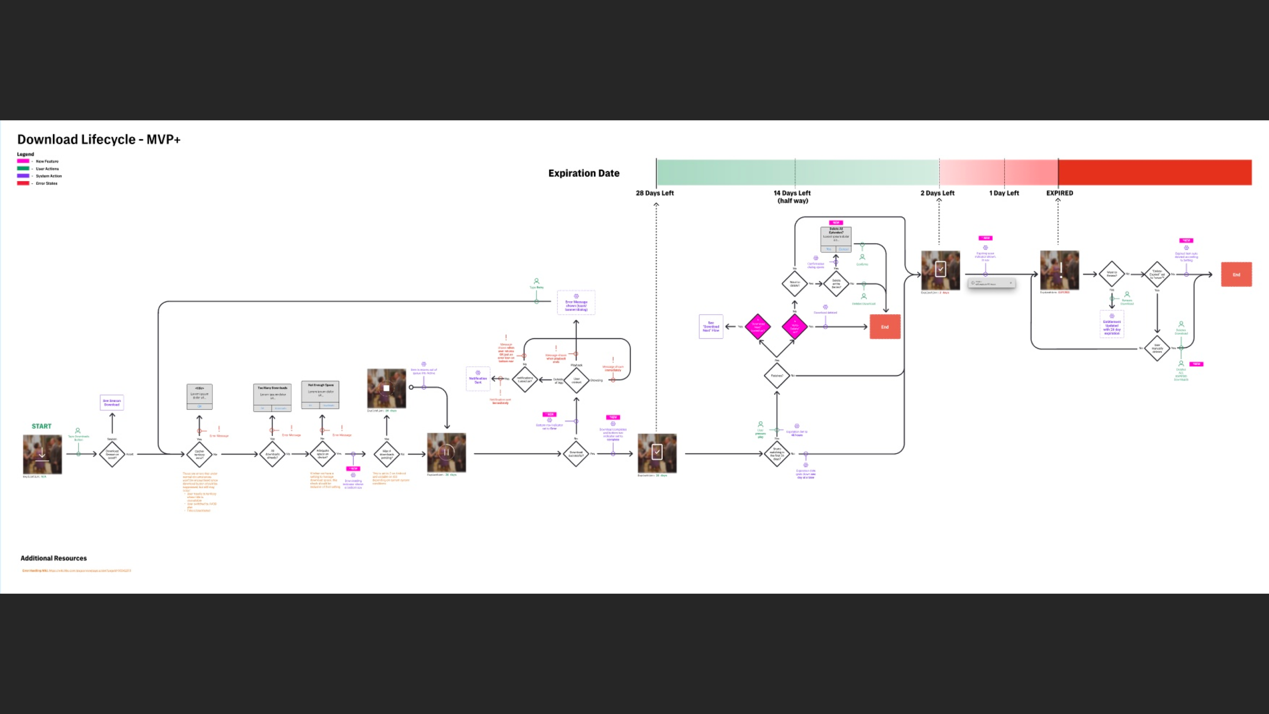Click the gear icon labeled "Download deleted"
The image size is (1269, 714).
tap(825, 306)
